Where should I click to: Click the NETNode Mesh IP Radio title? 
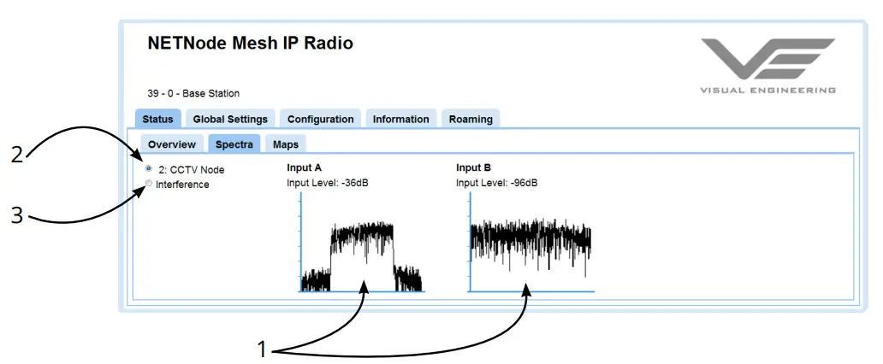pos(251,44)
